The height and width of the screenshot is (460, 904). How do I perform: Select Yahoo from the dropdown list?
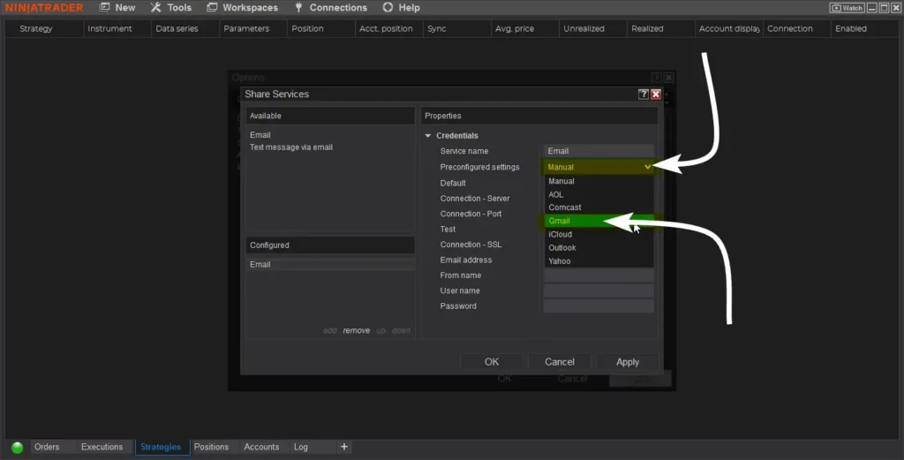coord(599,261)
